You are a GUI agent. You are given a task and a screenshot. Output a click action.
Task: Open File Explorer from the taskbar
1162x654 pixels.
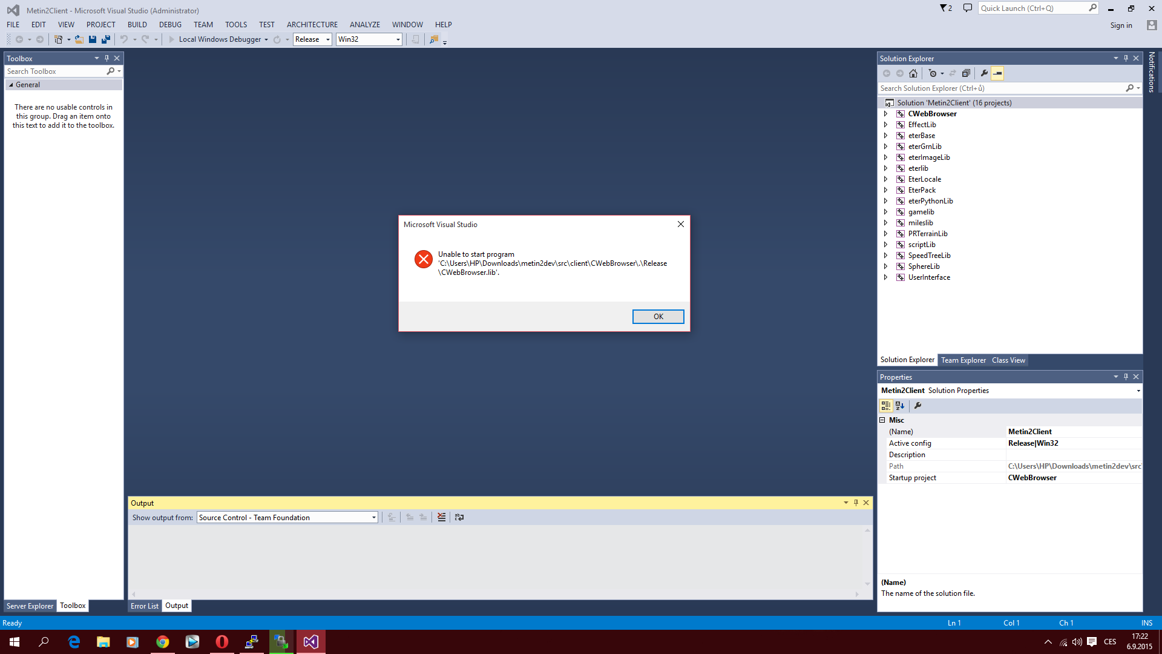(103, 642)
